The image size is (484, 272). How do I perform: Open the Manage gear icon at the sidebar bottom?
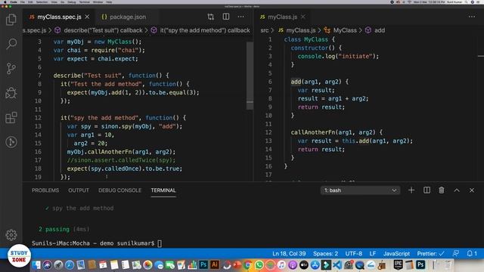(x=11, y=235)
